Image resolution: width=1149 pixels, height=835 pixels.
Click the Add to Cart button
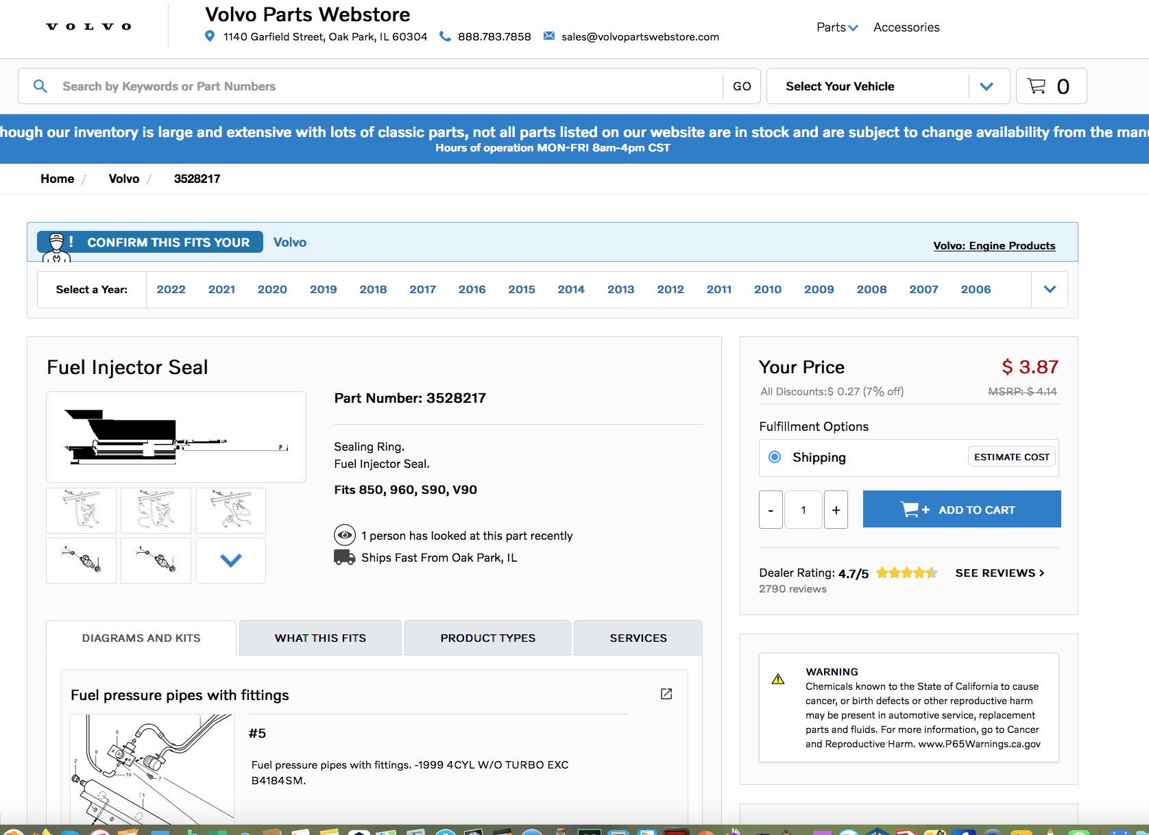(x=961, y=510)
